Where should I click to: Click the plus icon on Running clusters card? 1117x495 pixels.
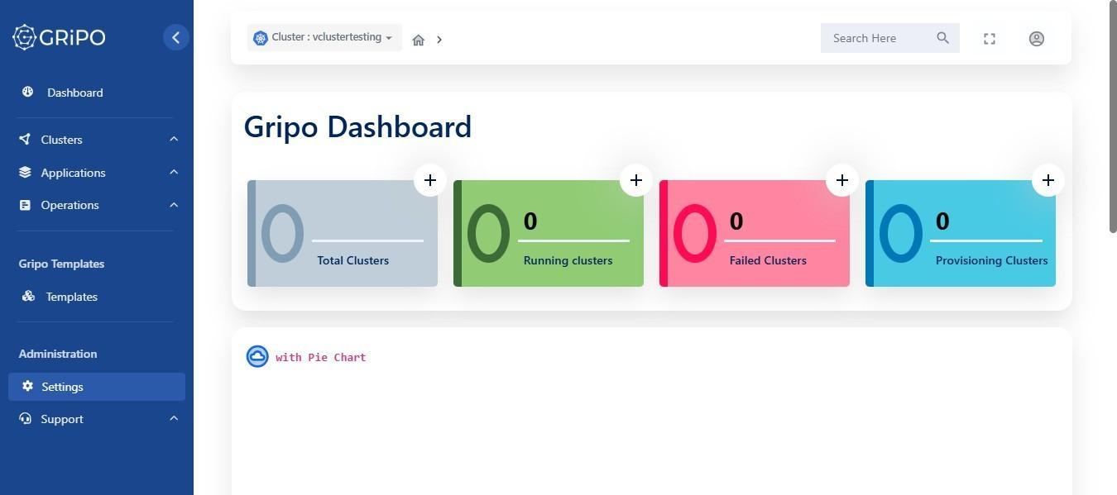pos(636,180)
